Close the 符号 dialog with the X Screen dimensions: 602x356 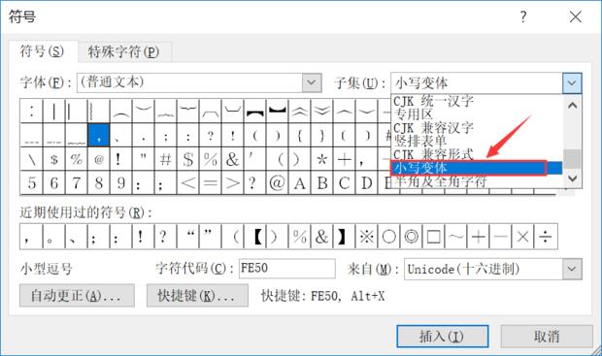(x=575, y=16)
